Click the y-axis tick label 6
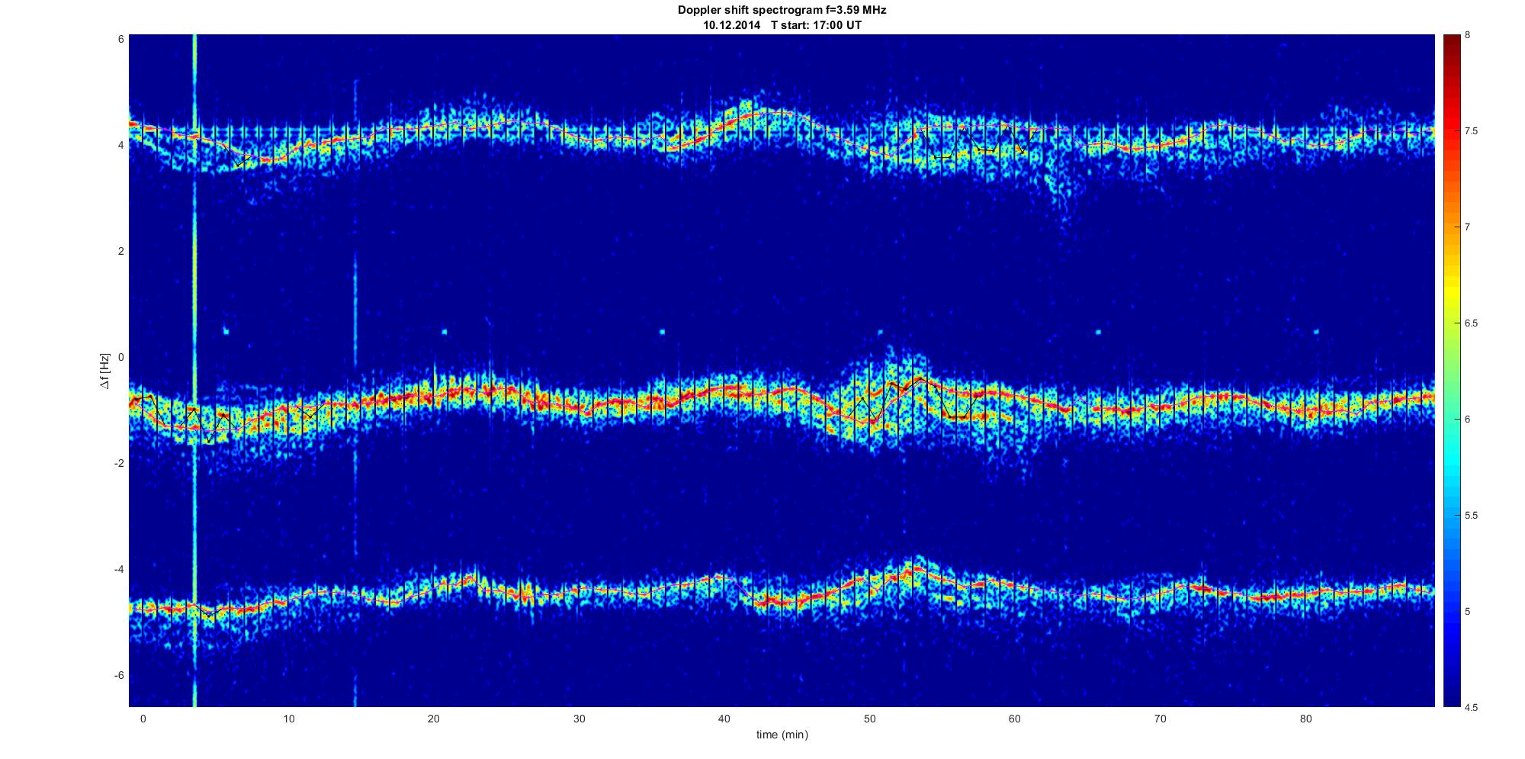This screenshot has width=1525, height=759. tap(121, 39)
